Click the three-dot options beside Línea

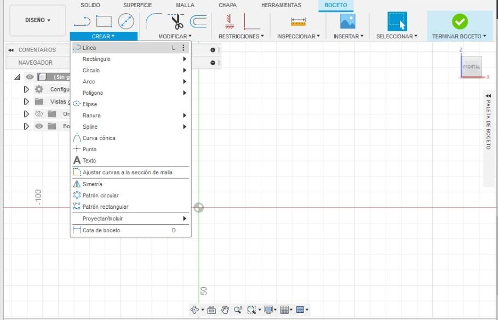[183, 48]
